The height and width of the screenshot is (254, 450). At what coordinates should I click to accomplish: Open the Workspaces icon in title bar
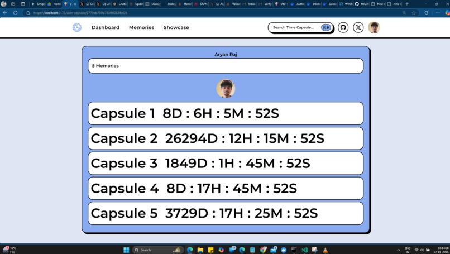(13, 4)
